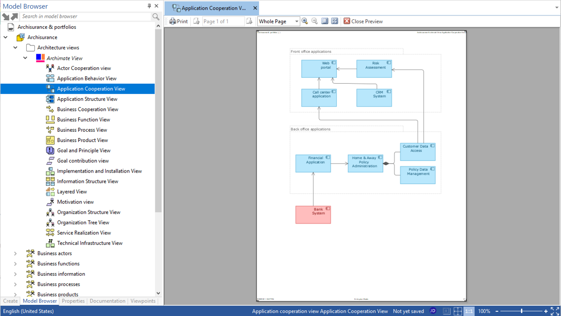The height and width of the screenshot is (316, 561).
Task: Pin the Model Browser panel
Action: [149, 6]
